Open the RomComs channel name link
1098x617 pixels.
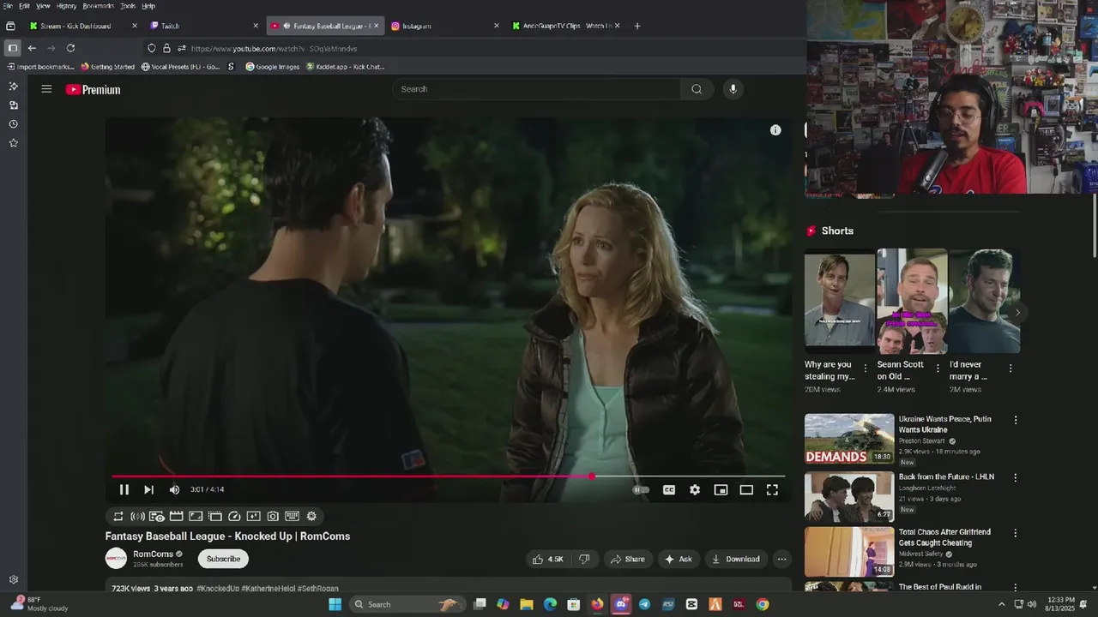coord(154,554)
